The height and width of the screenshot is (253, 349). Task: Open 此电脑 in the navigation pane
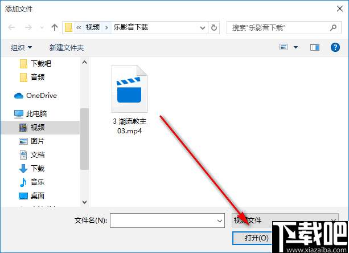pos(31,114)
